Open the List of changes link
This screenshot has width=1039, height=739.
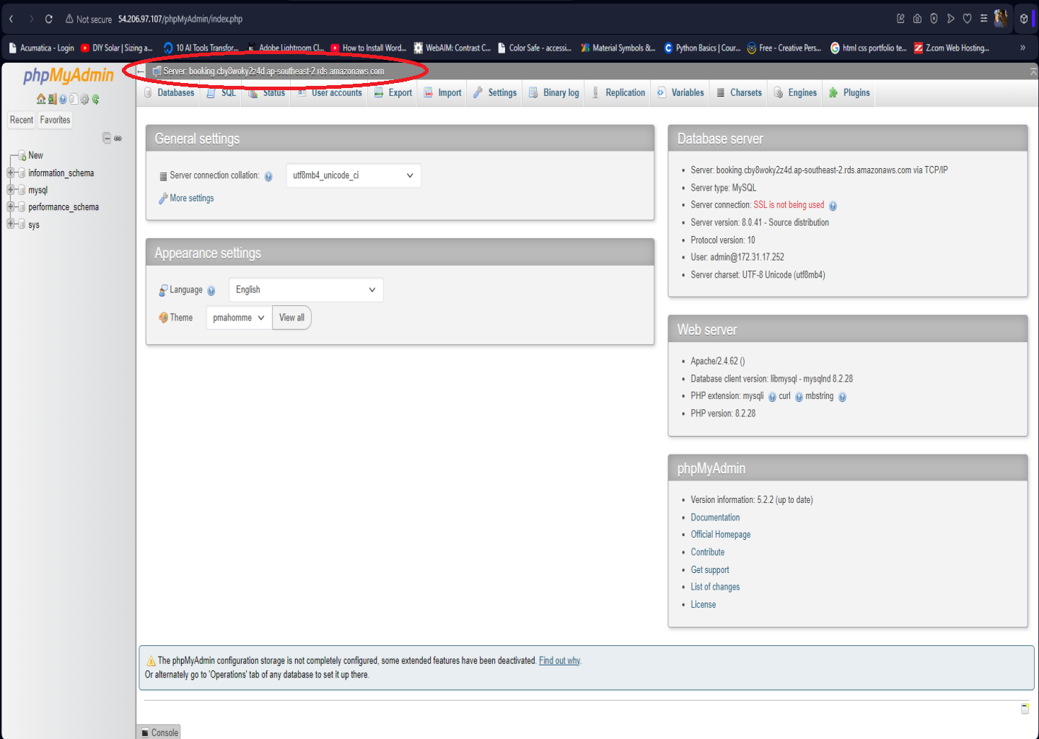pos(715,587)
